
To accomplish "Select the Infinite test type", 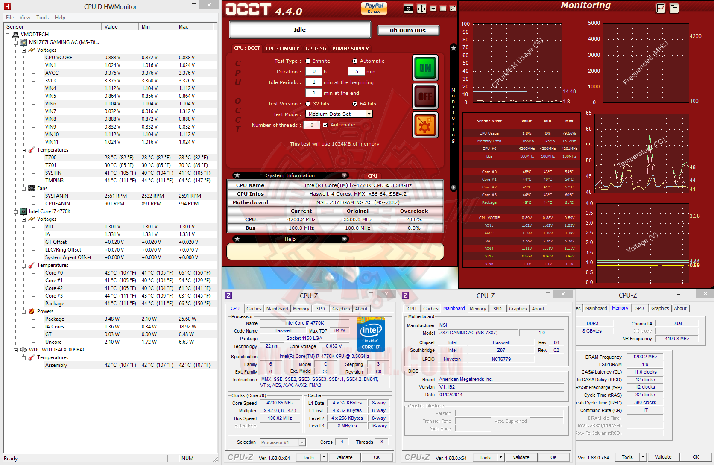I will coord(308,61).
